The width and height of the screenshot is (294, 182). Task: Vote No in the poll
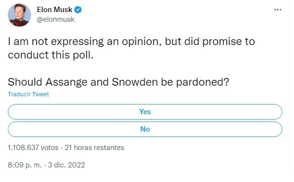(145, 129)
